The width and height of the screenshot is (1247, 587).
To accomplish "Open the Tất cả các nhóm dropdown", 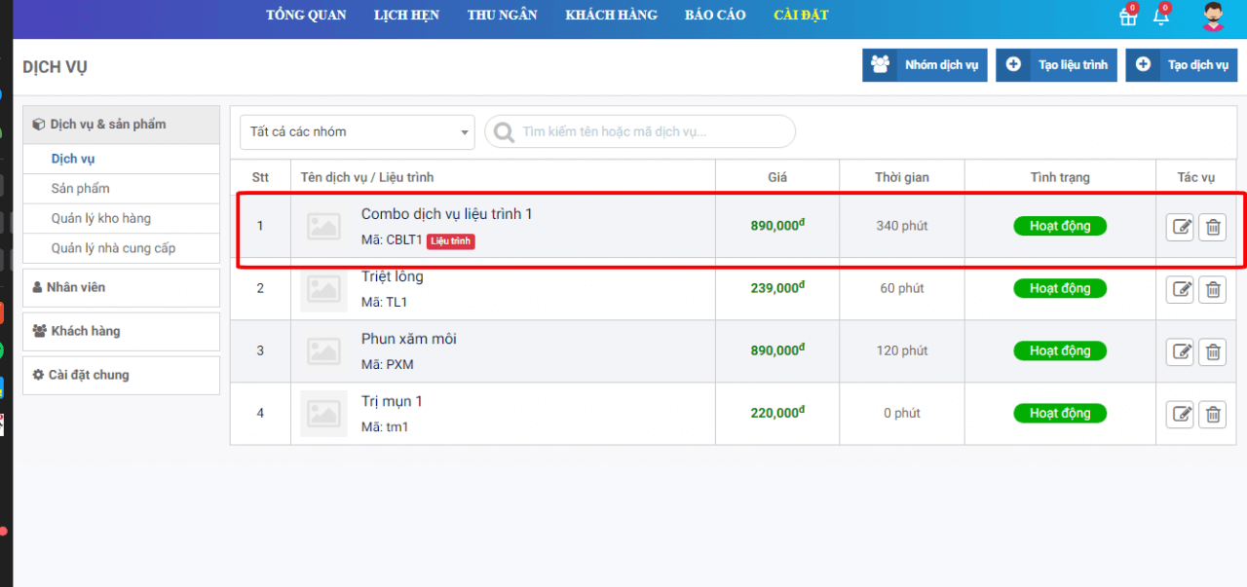I will pos(358,132).
